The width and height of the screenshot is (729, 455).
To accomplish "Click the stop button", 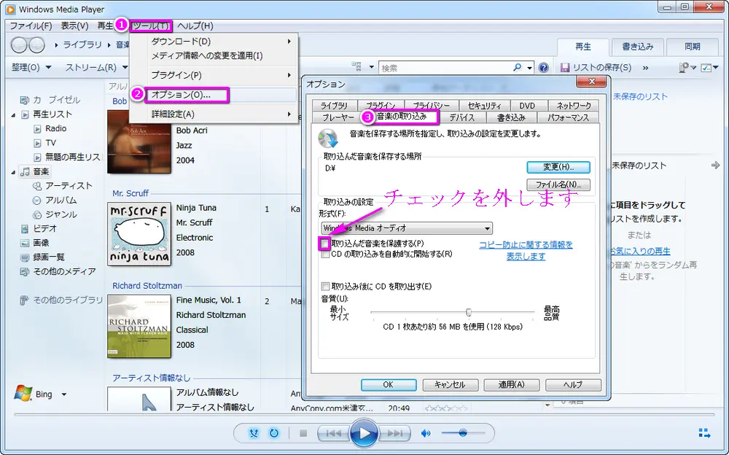I will [x=303, y=434].
